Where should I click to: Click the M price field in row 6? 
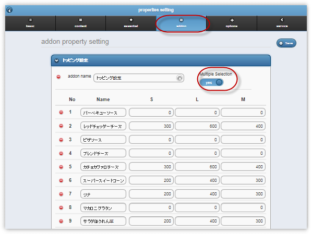tap(243, 180)
